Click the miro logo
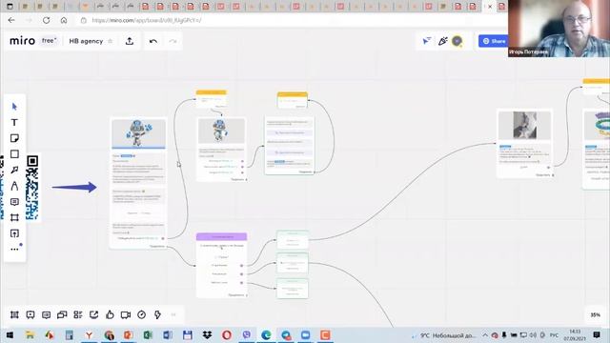Viewport: 610px width, 343px height. 22,41
